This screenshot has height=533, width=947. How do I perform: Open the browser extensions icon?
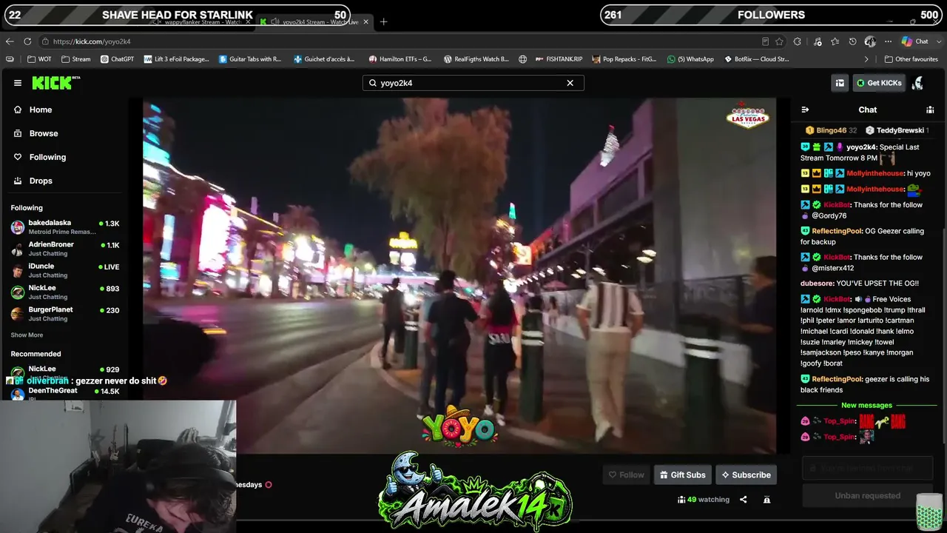[798, 41]
